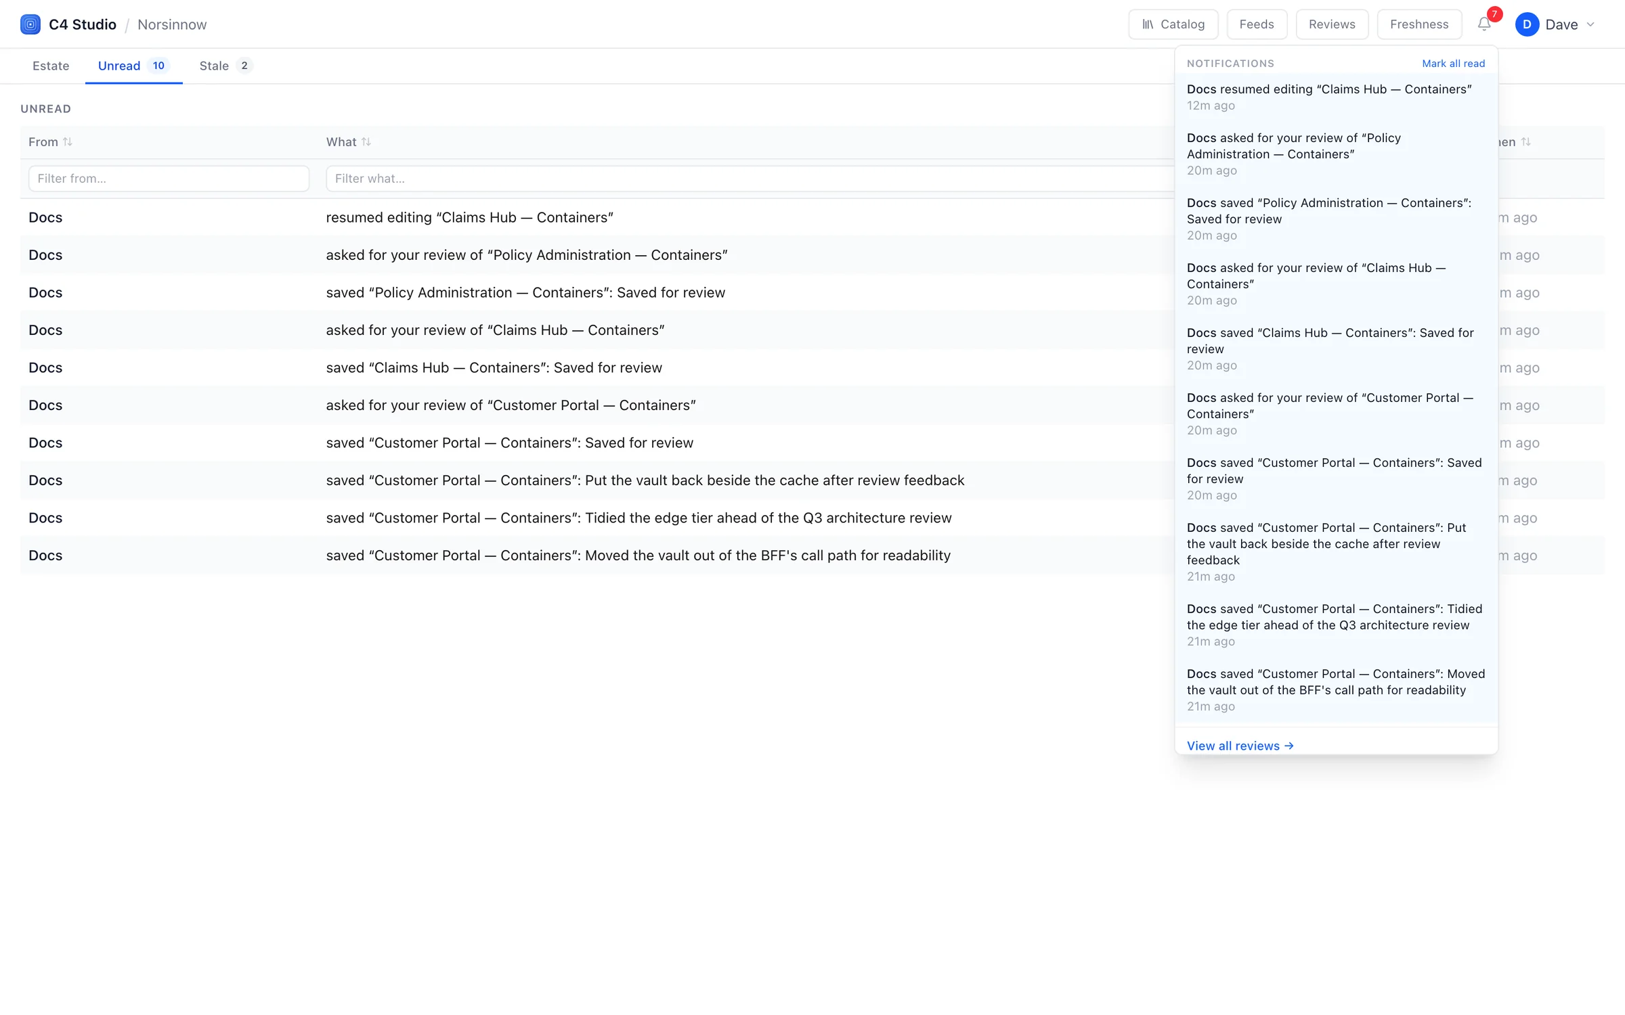
Task: Open the Catalog page
Action: [x=1173, y=24]
